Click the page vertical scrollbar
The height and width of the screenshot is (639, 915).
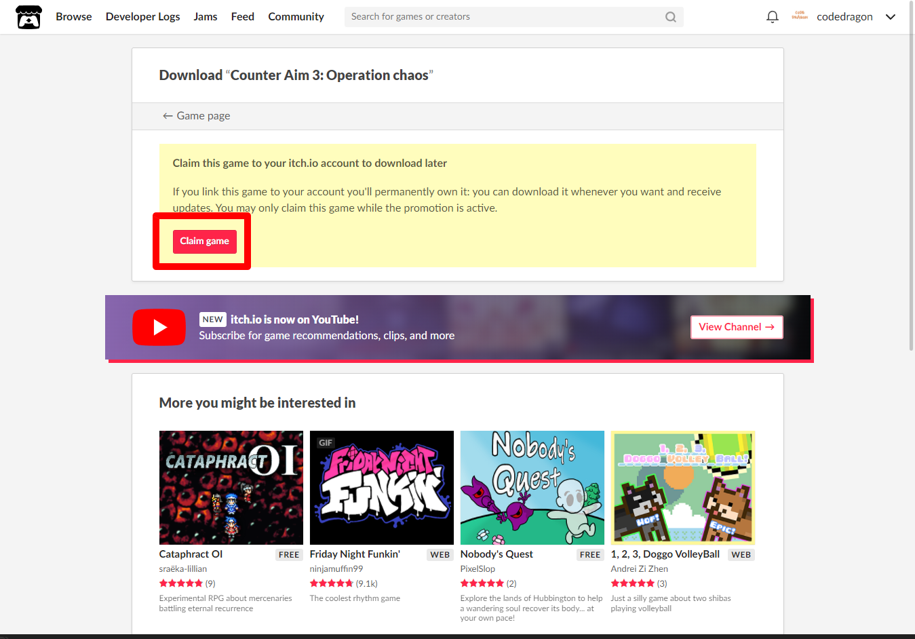point(911,176)
